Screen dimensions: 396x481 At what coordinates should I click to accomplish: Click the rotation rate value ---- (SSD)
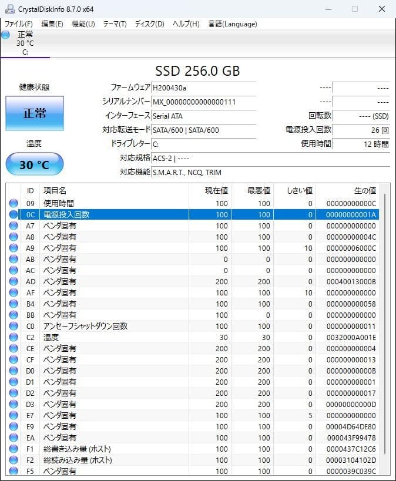click(x=361, y=116)
